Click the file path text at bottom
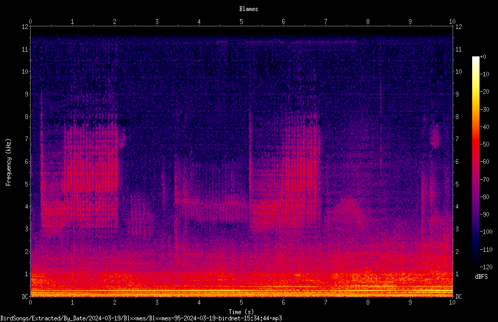Viewport: 498px width, 322px height. [141, 318]
